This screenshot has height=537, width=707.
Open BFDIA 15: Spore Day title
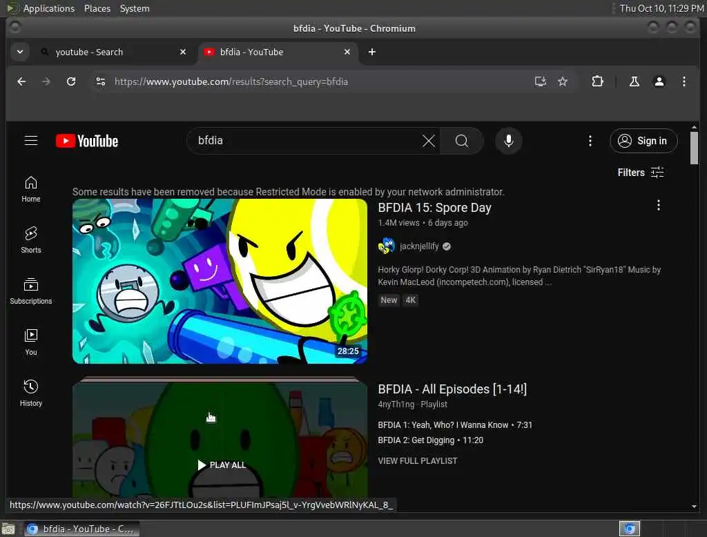[434, 207]
